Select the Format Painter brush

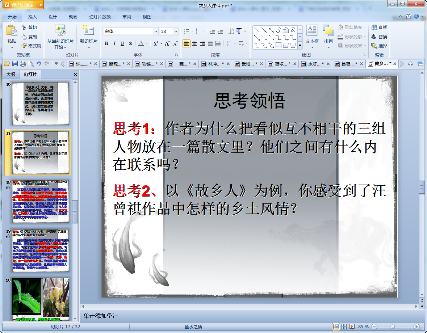pyautogui.click(x=24, y=46)
